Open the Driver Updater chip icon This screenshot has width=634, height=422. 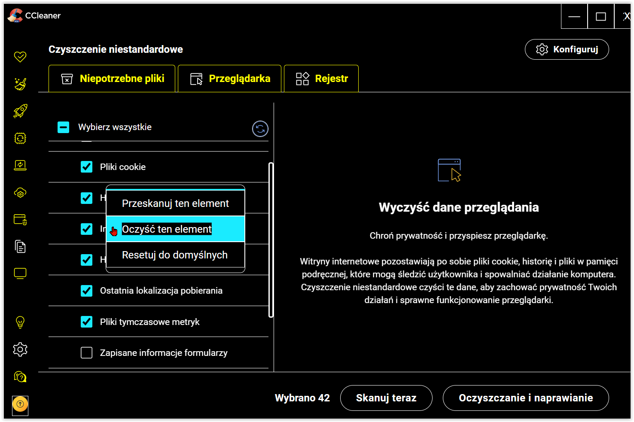click(x=20, y=138)
